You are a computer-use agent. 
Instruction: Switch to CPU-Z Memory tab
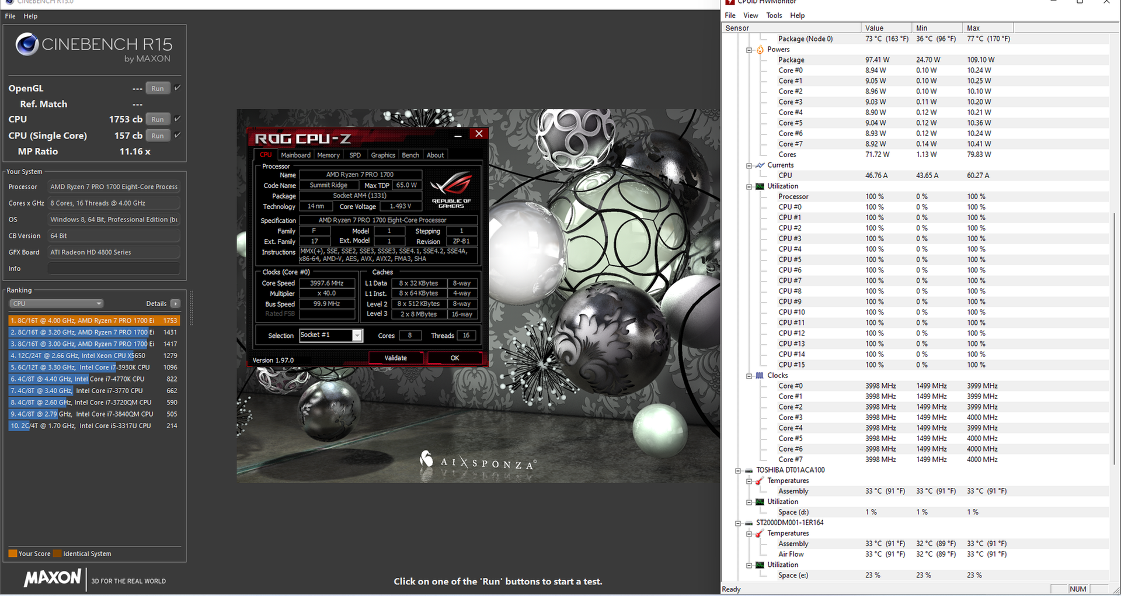tap(328, 155)
